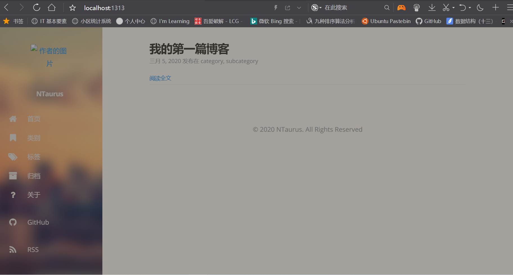This screenshot has width=513, height=275.
Task: Open the browser home page icon
Action: pos(52,7)
